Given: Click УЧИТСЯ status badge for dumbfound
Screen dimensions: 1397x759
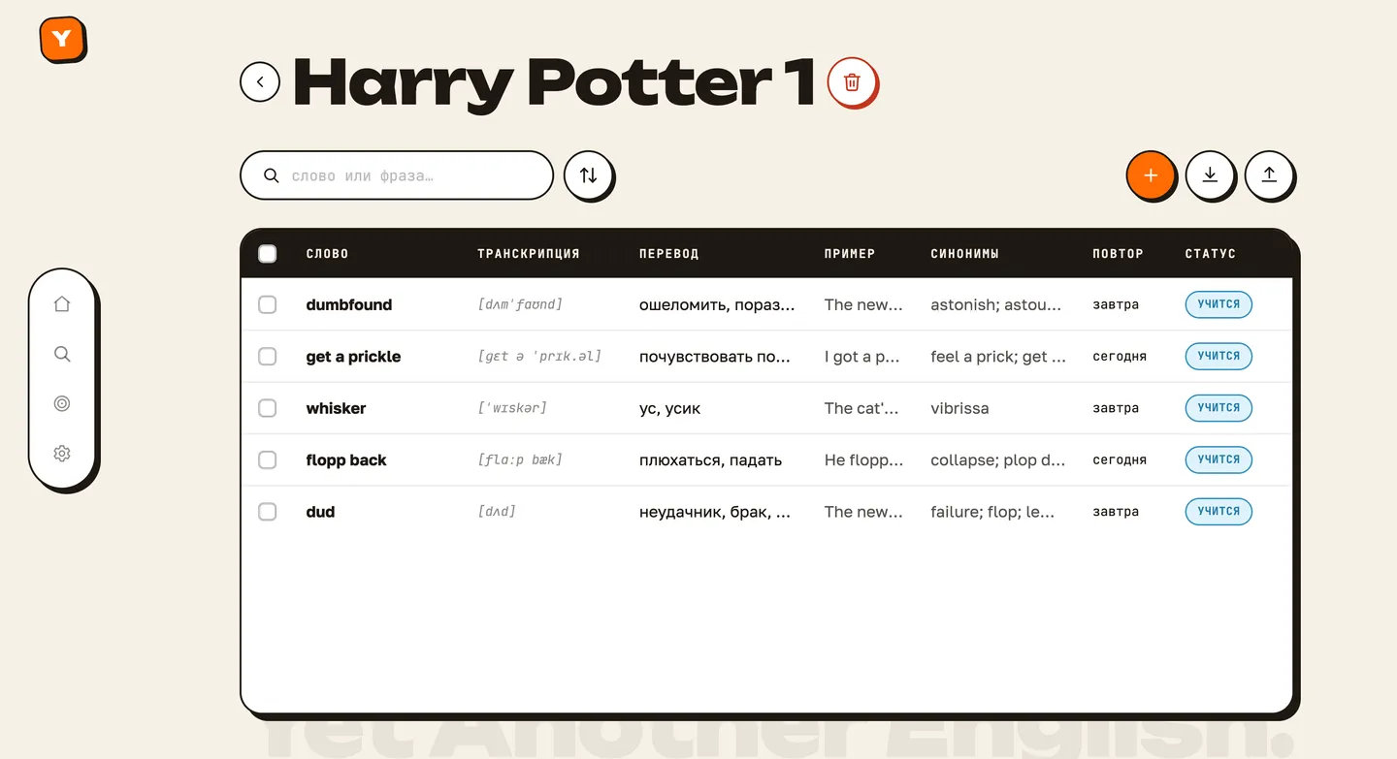Looking at the screenshot, I should click(x=1218, y=304).
